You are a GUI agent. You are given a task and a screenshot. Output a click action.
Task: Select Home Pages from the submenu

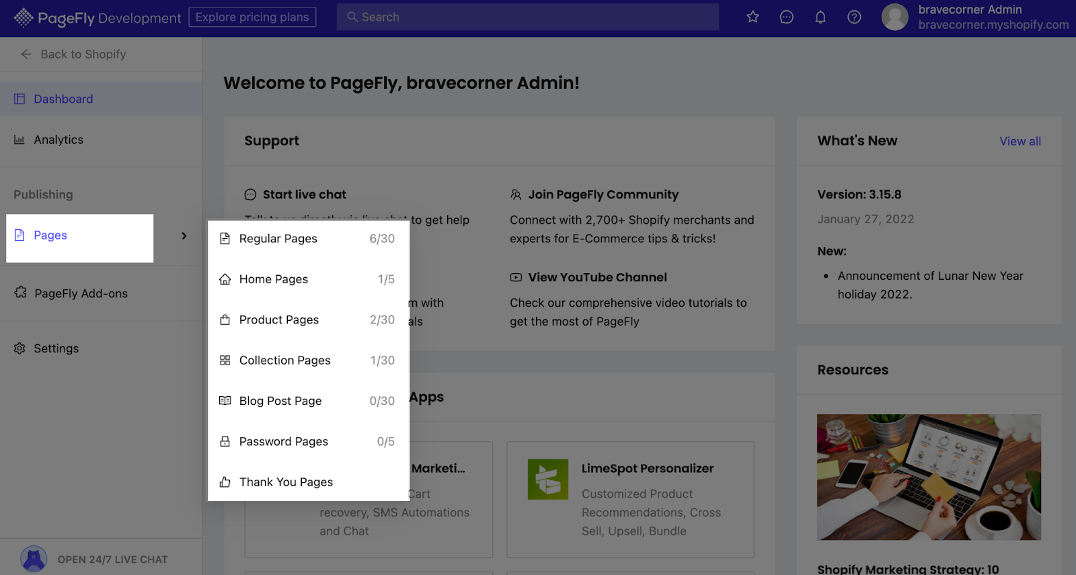coord(309,279)
